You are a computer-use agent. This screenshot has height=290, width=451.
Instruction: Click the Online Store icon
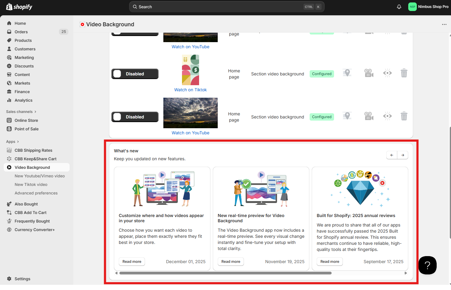pos(9,120)
